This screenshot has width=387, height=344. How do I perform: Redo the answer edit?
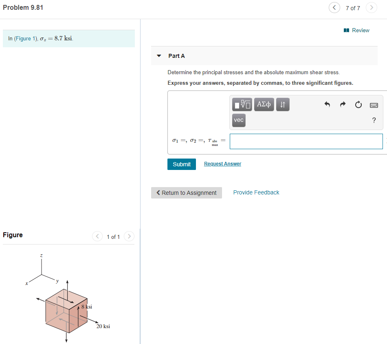point(342,104)
